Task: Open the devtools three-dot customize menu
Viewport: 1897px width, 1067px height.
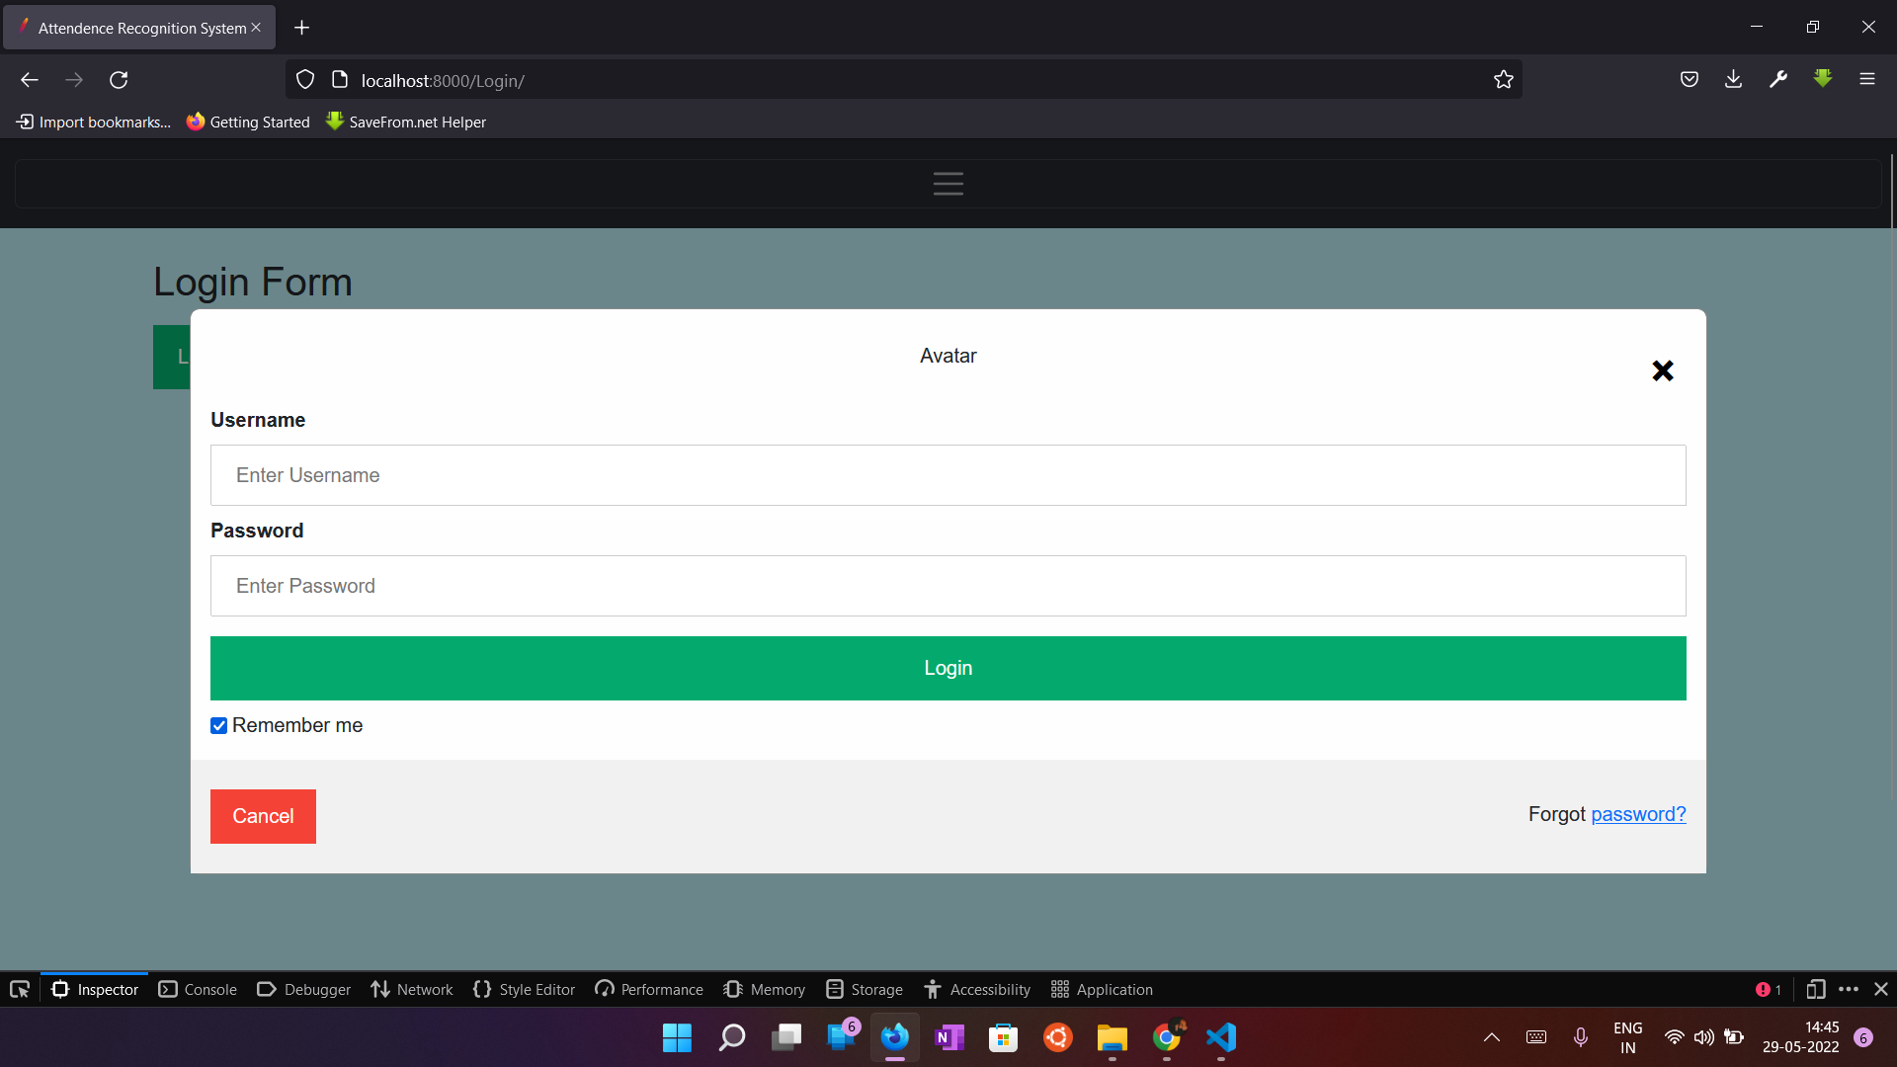Action: pos(1848,989)
